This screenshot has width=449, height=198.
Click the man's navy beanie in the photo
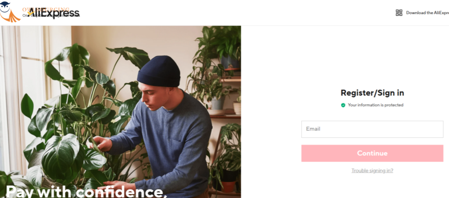tap(158, 72)
